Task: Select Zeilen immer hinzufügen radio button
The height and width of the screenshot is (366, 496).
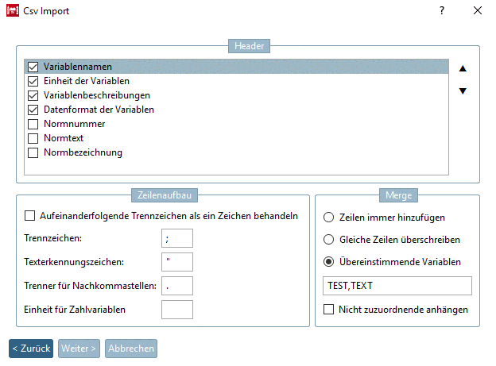Action: (328, 217)
